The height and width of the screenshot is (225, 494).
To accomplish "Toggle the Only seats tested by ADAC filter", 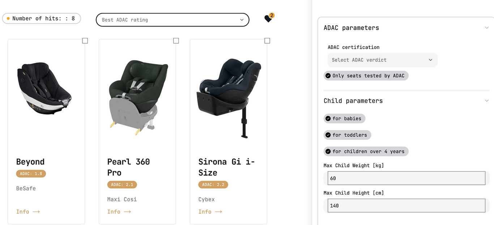I will click(x=366, y=76).
